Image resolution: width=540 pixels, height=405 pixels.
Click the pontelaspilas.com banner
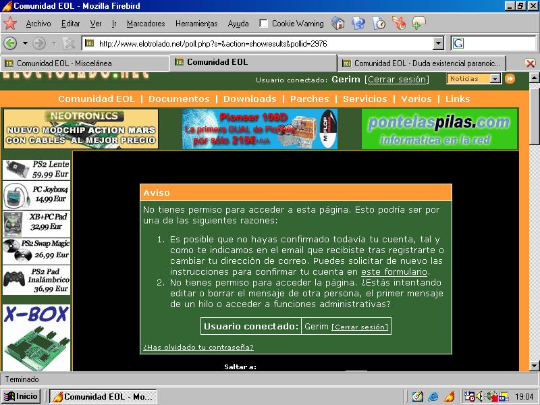[x=439, y=129]
